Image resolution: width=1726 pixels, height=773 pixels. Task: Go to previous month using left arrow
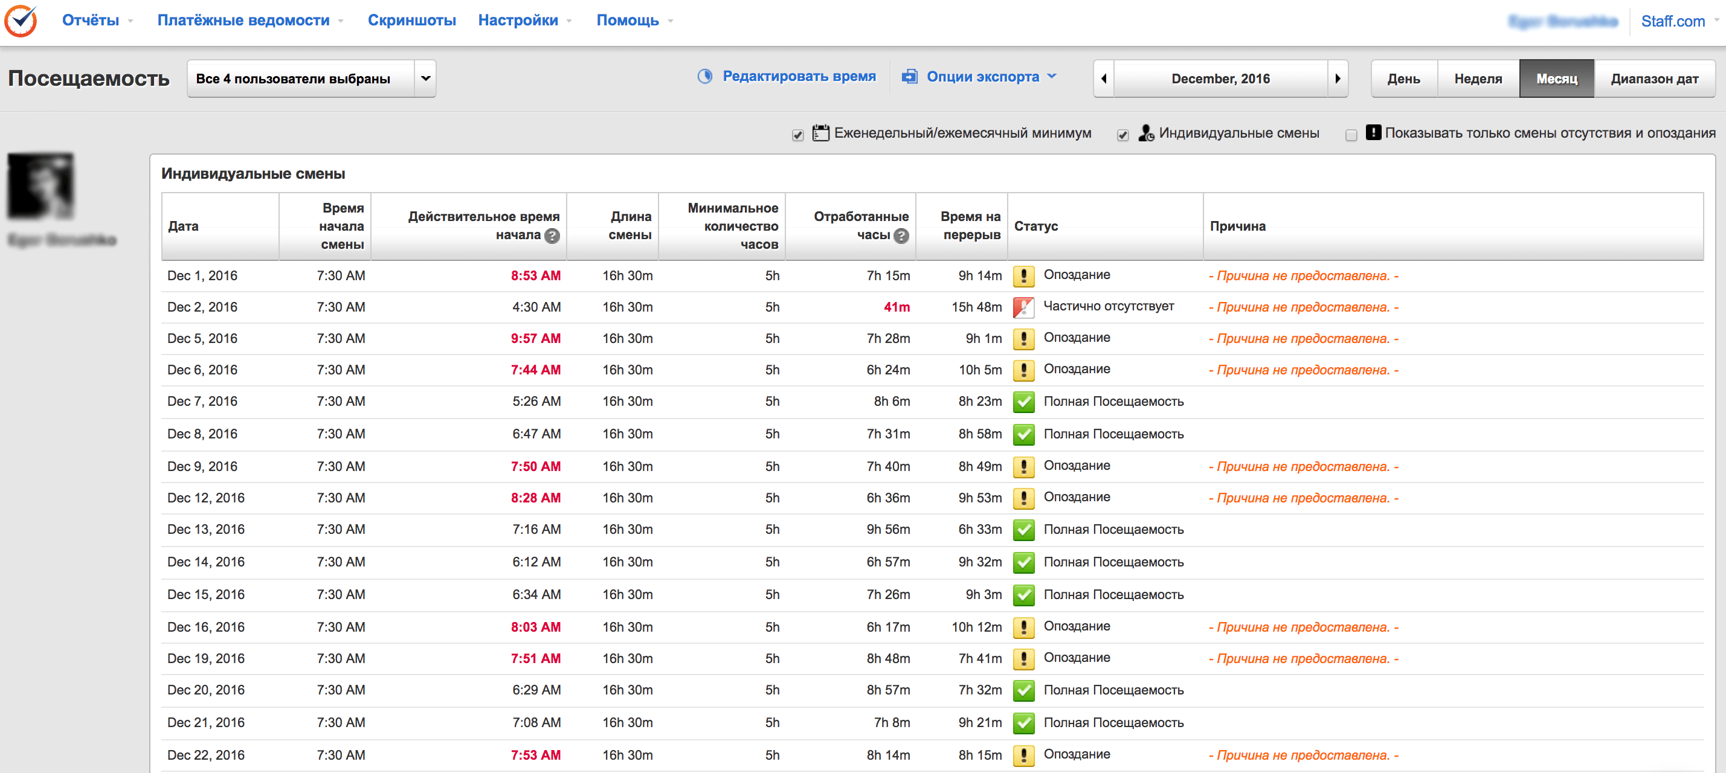[1104, 79]
